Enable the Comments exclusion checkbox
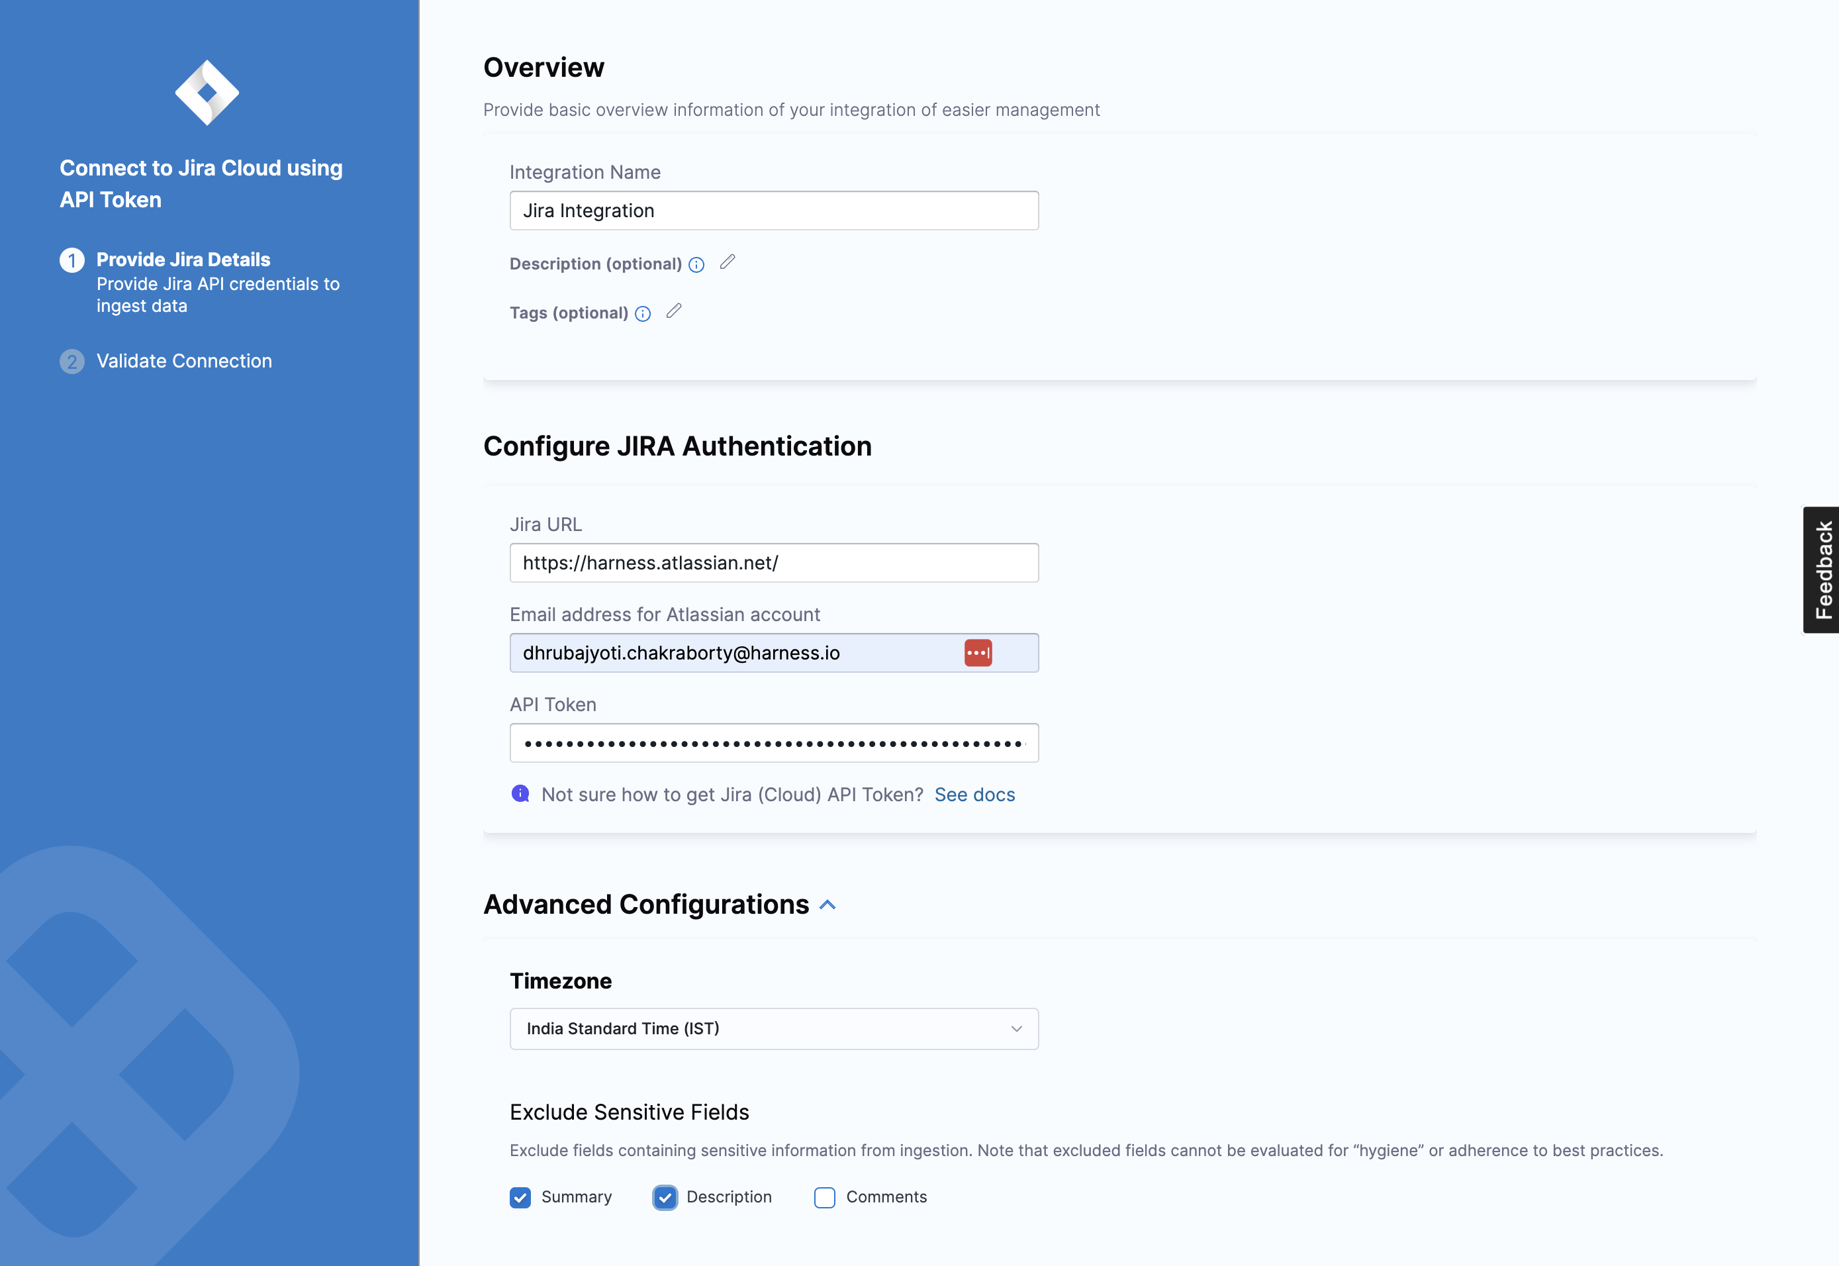The width and height of the screenshot is (1839, 1266). [x=825, y=1197]
